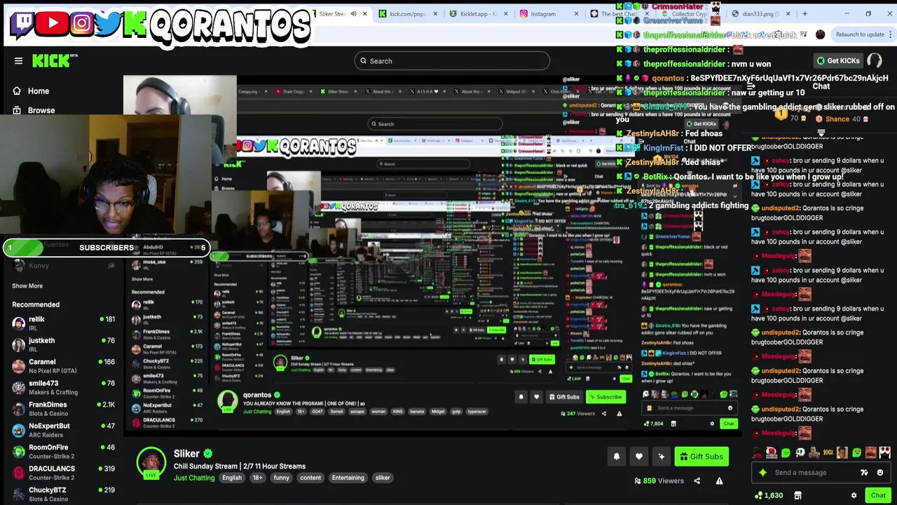Image resolution: width=897 pixels, height=505 pixels.
Task: Open the Browse sidebar item
Action: (34, 110)
